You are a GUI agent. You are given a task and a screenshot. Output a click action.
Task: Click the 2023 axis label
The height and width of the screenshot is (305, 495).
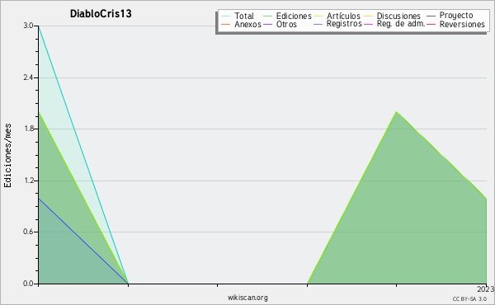[x=486, y=289]
